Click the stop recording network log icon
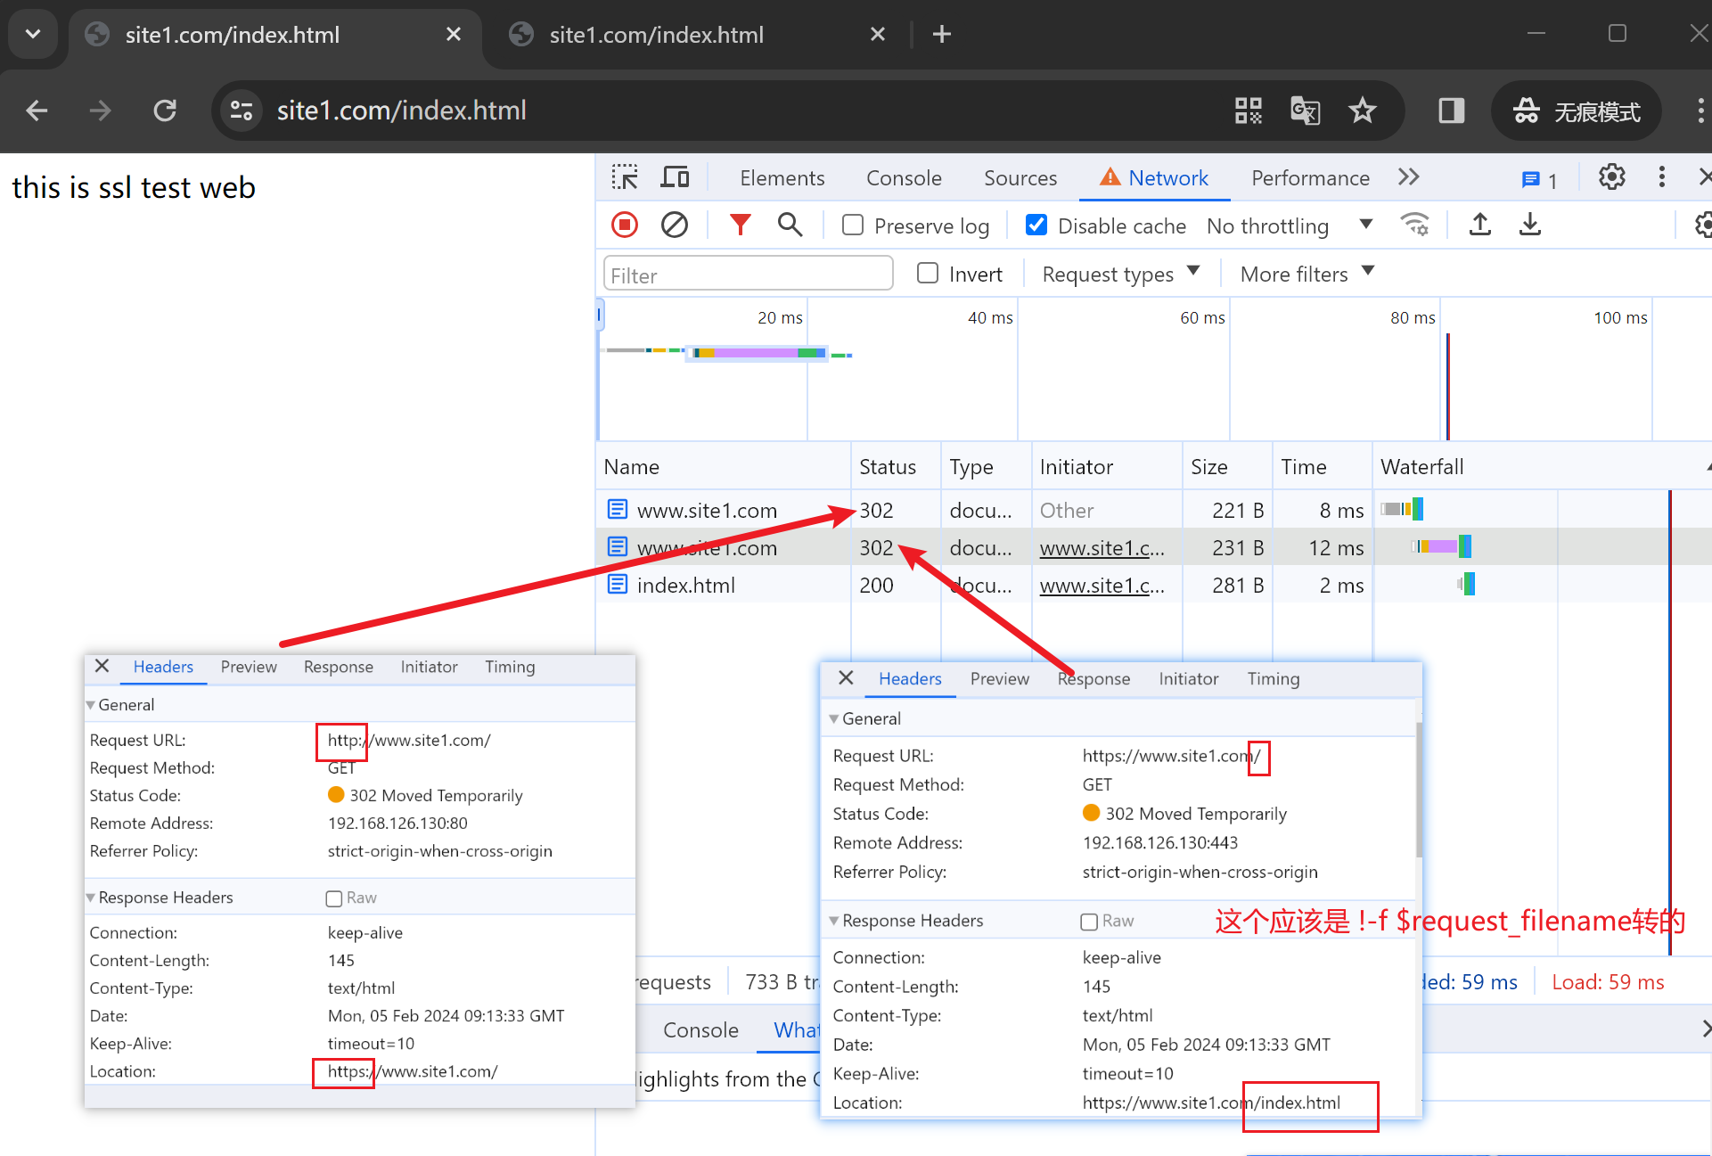 click(625, 225)
